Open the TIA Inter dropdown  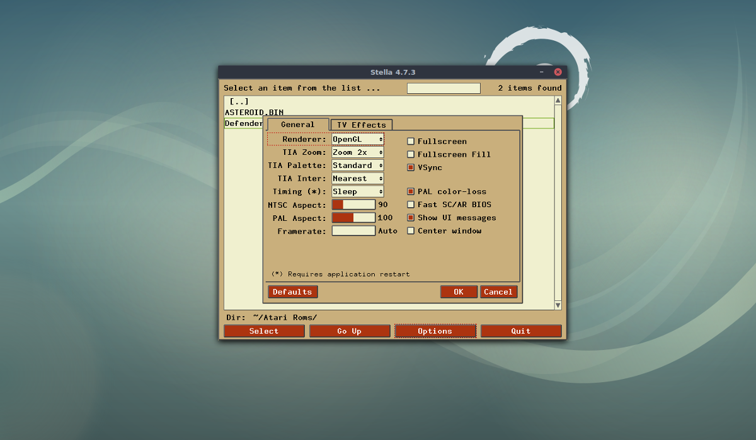click(358, 179)
